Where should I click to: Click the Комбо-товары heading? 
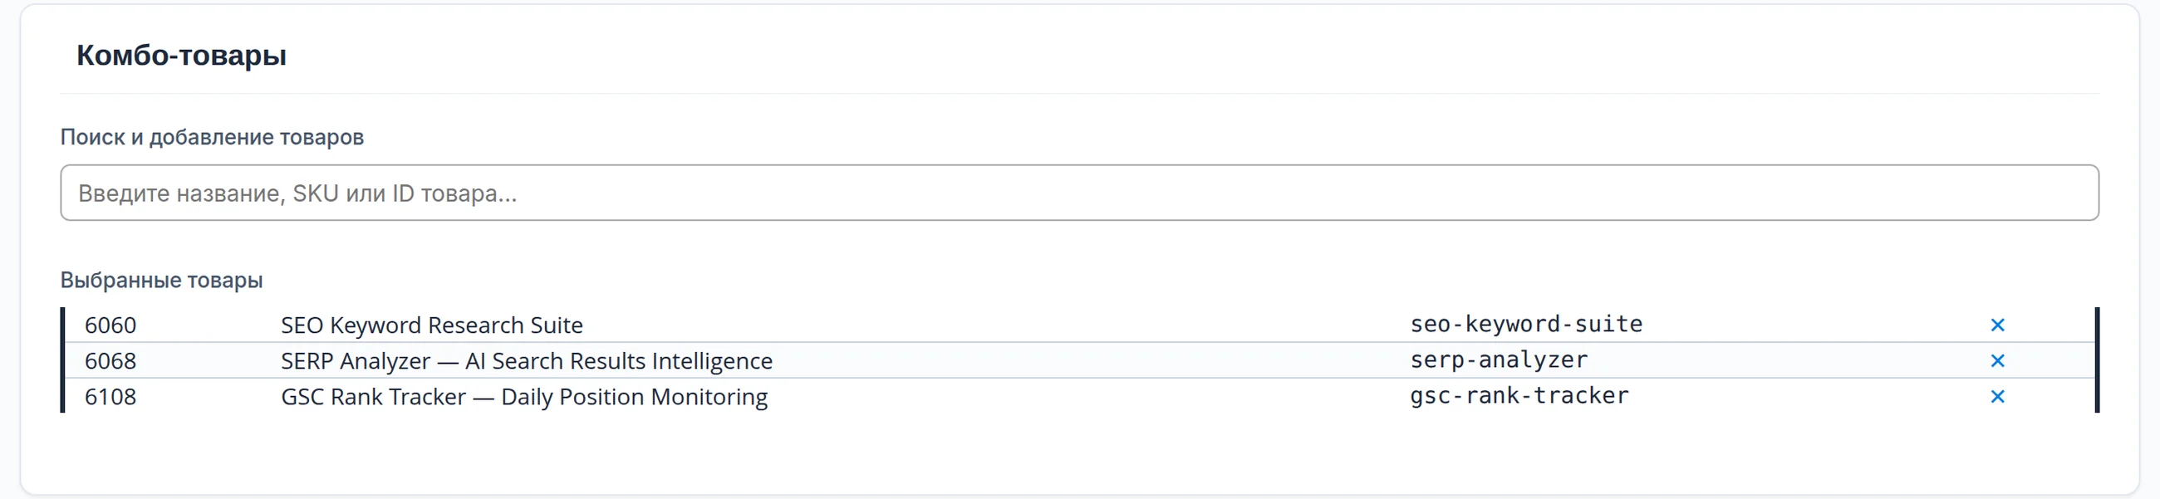pos(181,56)
